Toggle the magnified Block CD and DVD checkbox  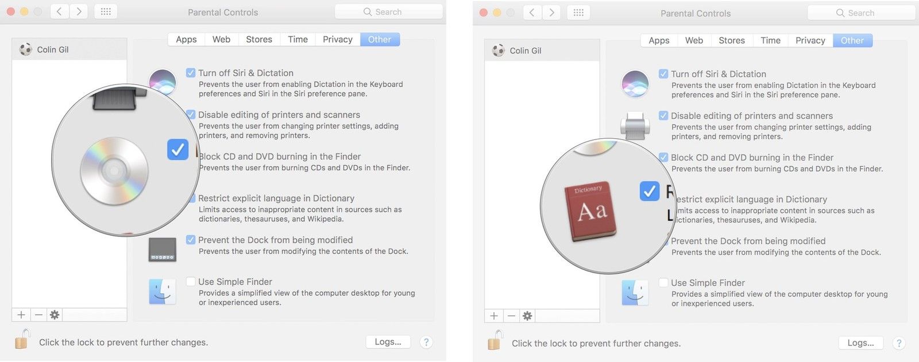click(177, 150)
